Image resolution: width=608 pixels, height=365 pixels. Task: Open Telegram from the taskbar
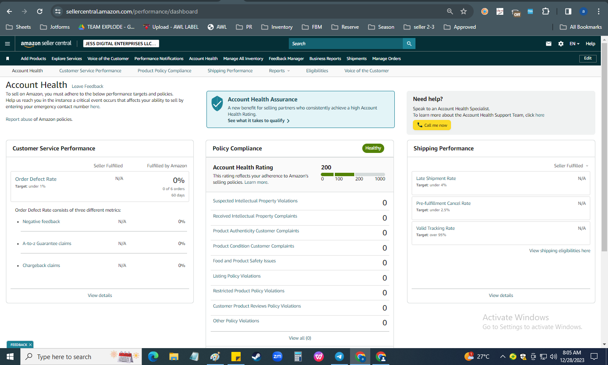tap(339, 357)
